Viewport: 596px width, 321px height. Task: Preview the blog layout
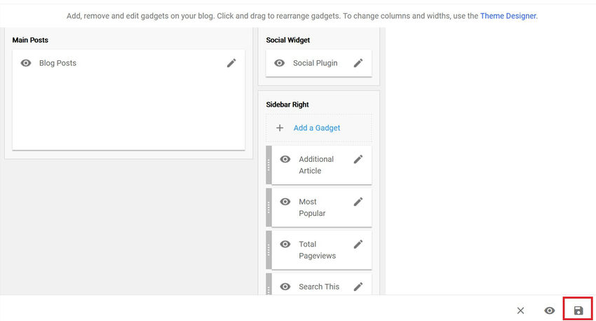[550, 310]
